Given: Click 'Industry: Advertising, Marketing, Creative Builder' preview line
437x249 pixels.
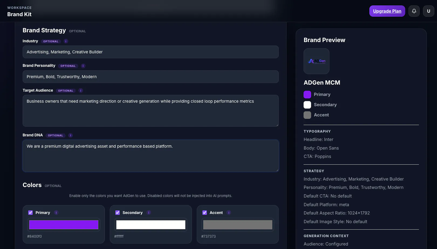Looking at the screenshot, I should click(x=354, y=179).
